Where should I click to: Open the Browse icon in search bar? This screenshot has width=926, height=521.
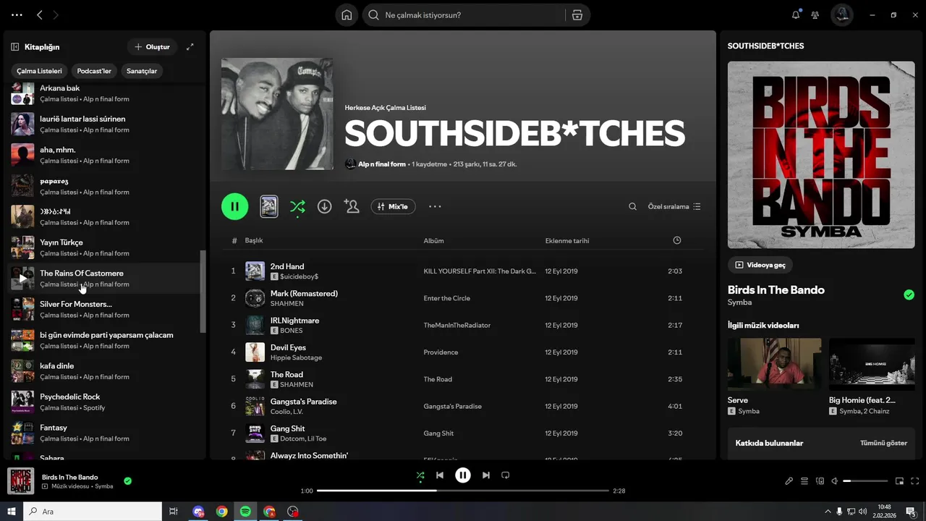click(577, 15)
